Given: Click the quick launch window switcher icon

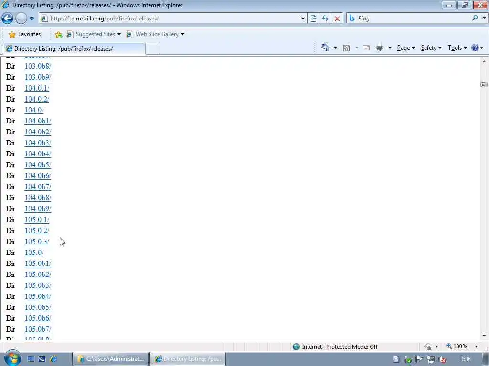Looking at the screenshot, I should tap(42, 359).
